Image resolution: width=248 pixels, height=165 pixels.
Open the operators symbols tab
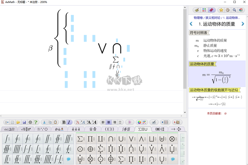[42, 129]
